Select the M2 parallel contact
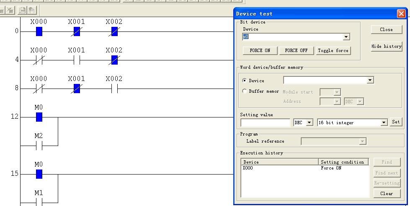Viewport: 410px width, 206px height. pyautogui.click(x=39, y=146)
